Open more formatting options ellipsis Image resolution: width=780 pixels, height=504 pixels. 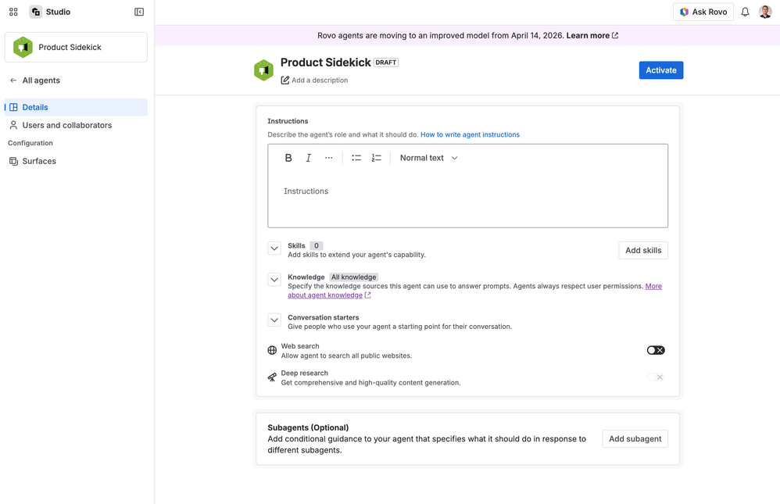point(328,158)
